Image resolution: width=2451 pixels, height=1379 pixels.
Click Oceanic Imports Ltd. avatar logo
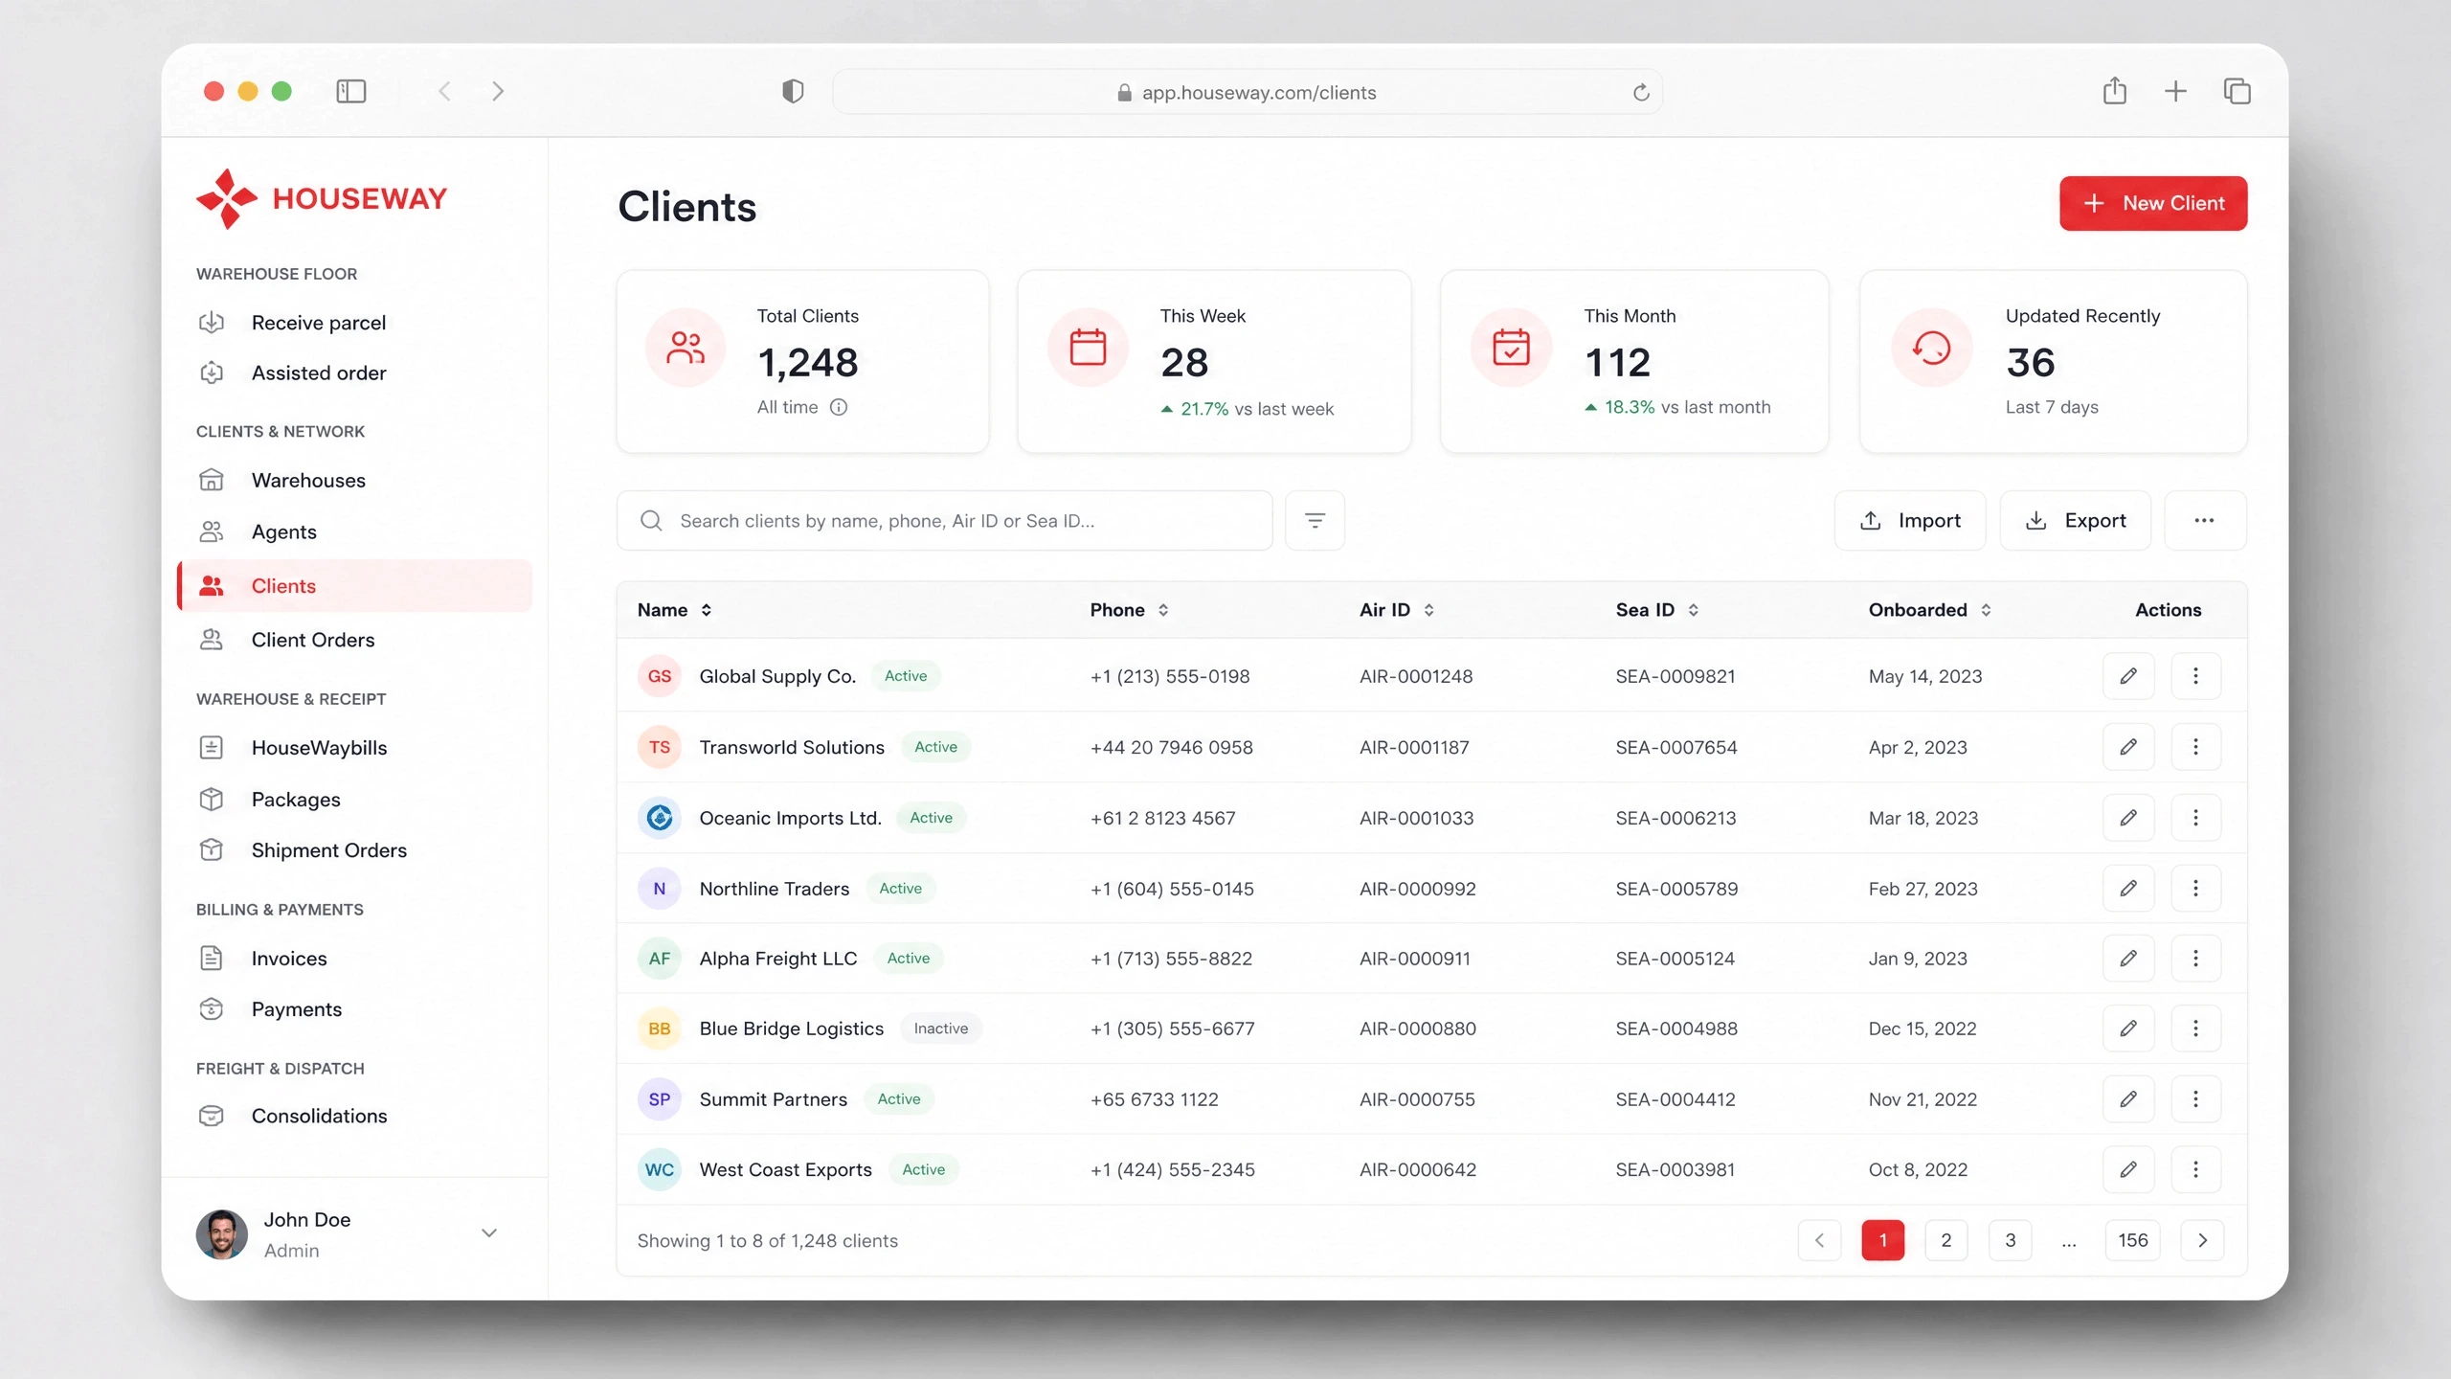[x=660, y=818]
